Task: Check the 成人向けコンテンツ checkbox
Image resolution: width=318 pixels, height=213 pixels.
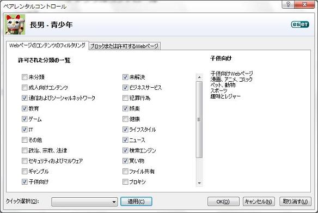Action: tap(25, 87)
